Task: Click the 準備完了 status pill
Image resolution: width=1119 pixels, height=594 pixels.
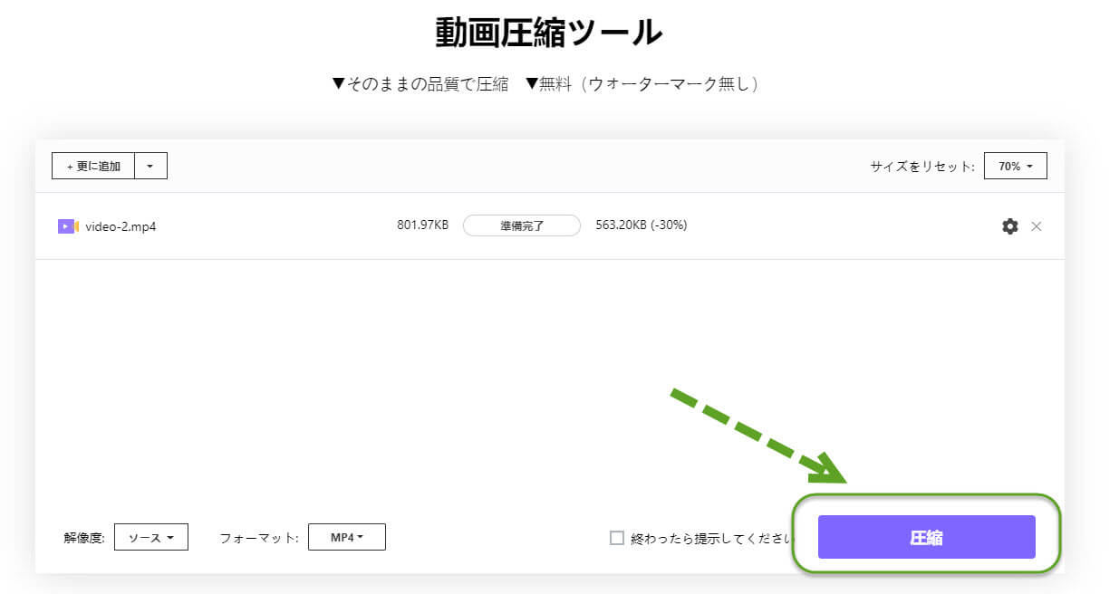Action: click(x=521, y=226)
